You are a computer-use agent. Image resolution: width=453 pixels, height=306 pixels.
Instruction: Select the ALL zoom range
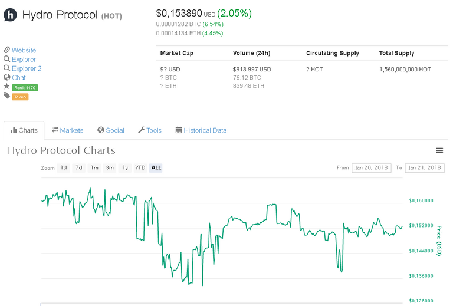(x=156, y=167)
